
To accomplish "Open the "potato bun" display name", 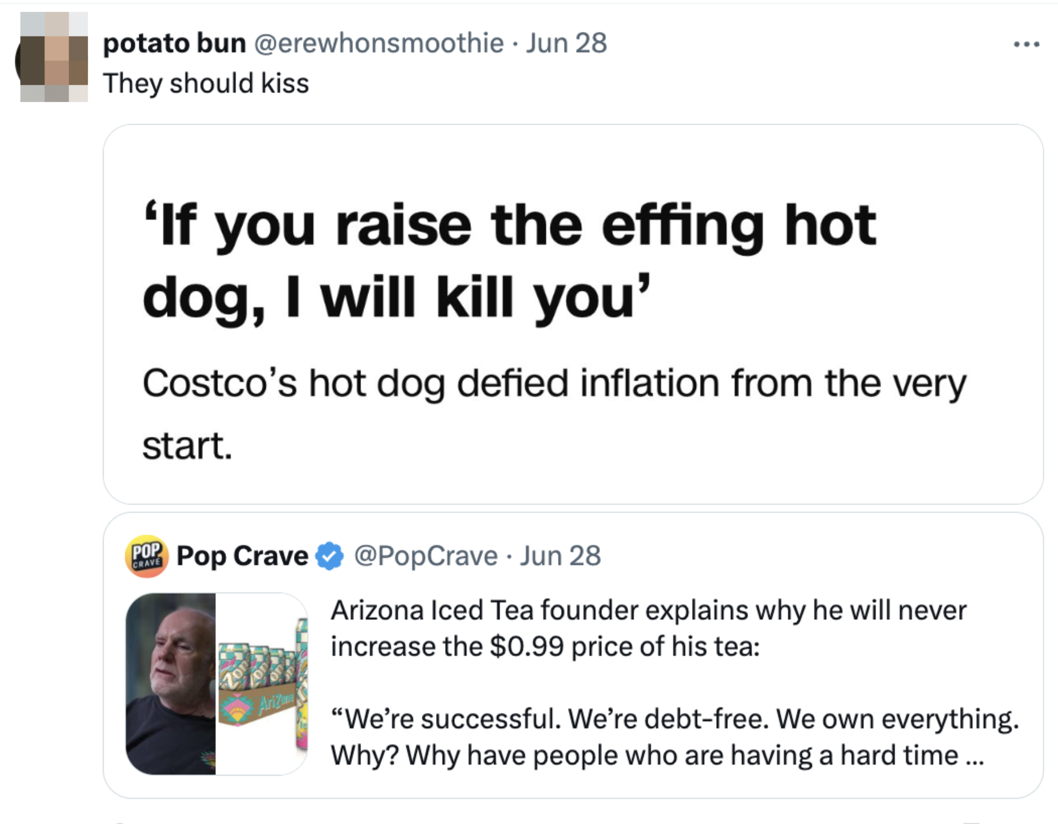I will pos(174,44).
